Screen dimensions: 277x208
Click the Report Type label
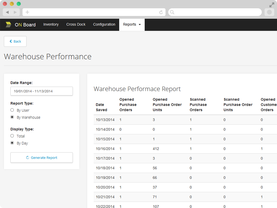[22, 103]
